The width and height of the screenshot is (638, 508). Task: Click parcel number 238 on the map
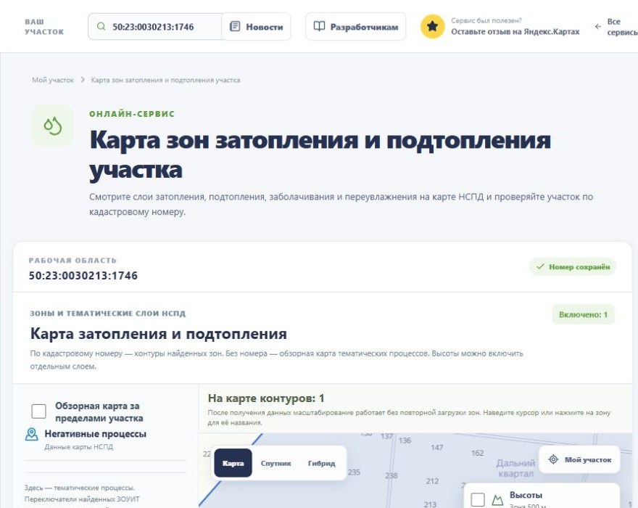click(x=391, y=475)
